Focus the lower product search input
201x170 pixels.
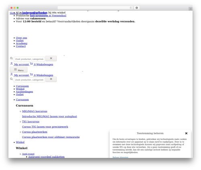(29, 80)
